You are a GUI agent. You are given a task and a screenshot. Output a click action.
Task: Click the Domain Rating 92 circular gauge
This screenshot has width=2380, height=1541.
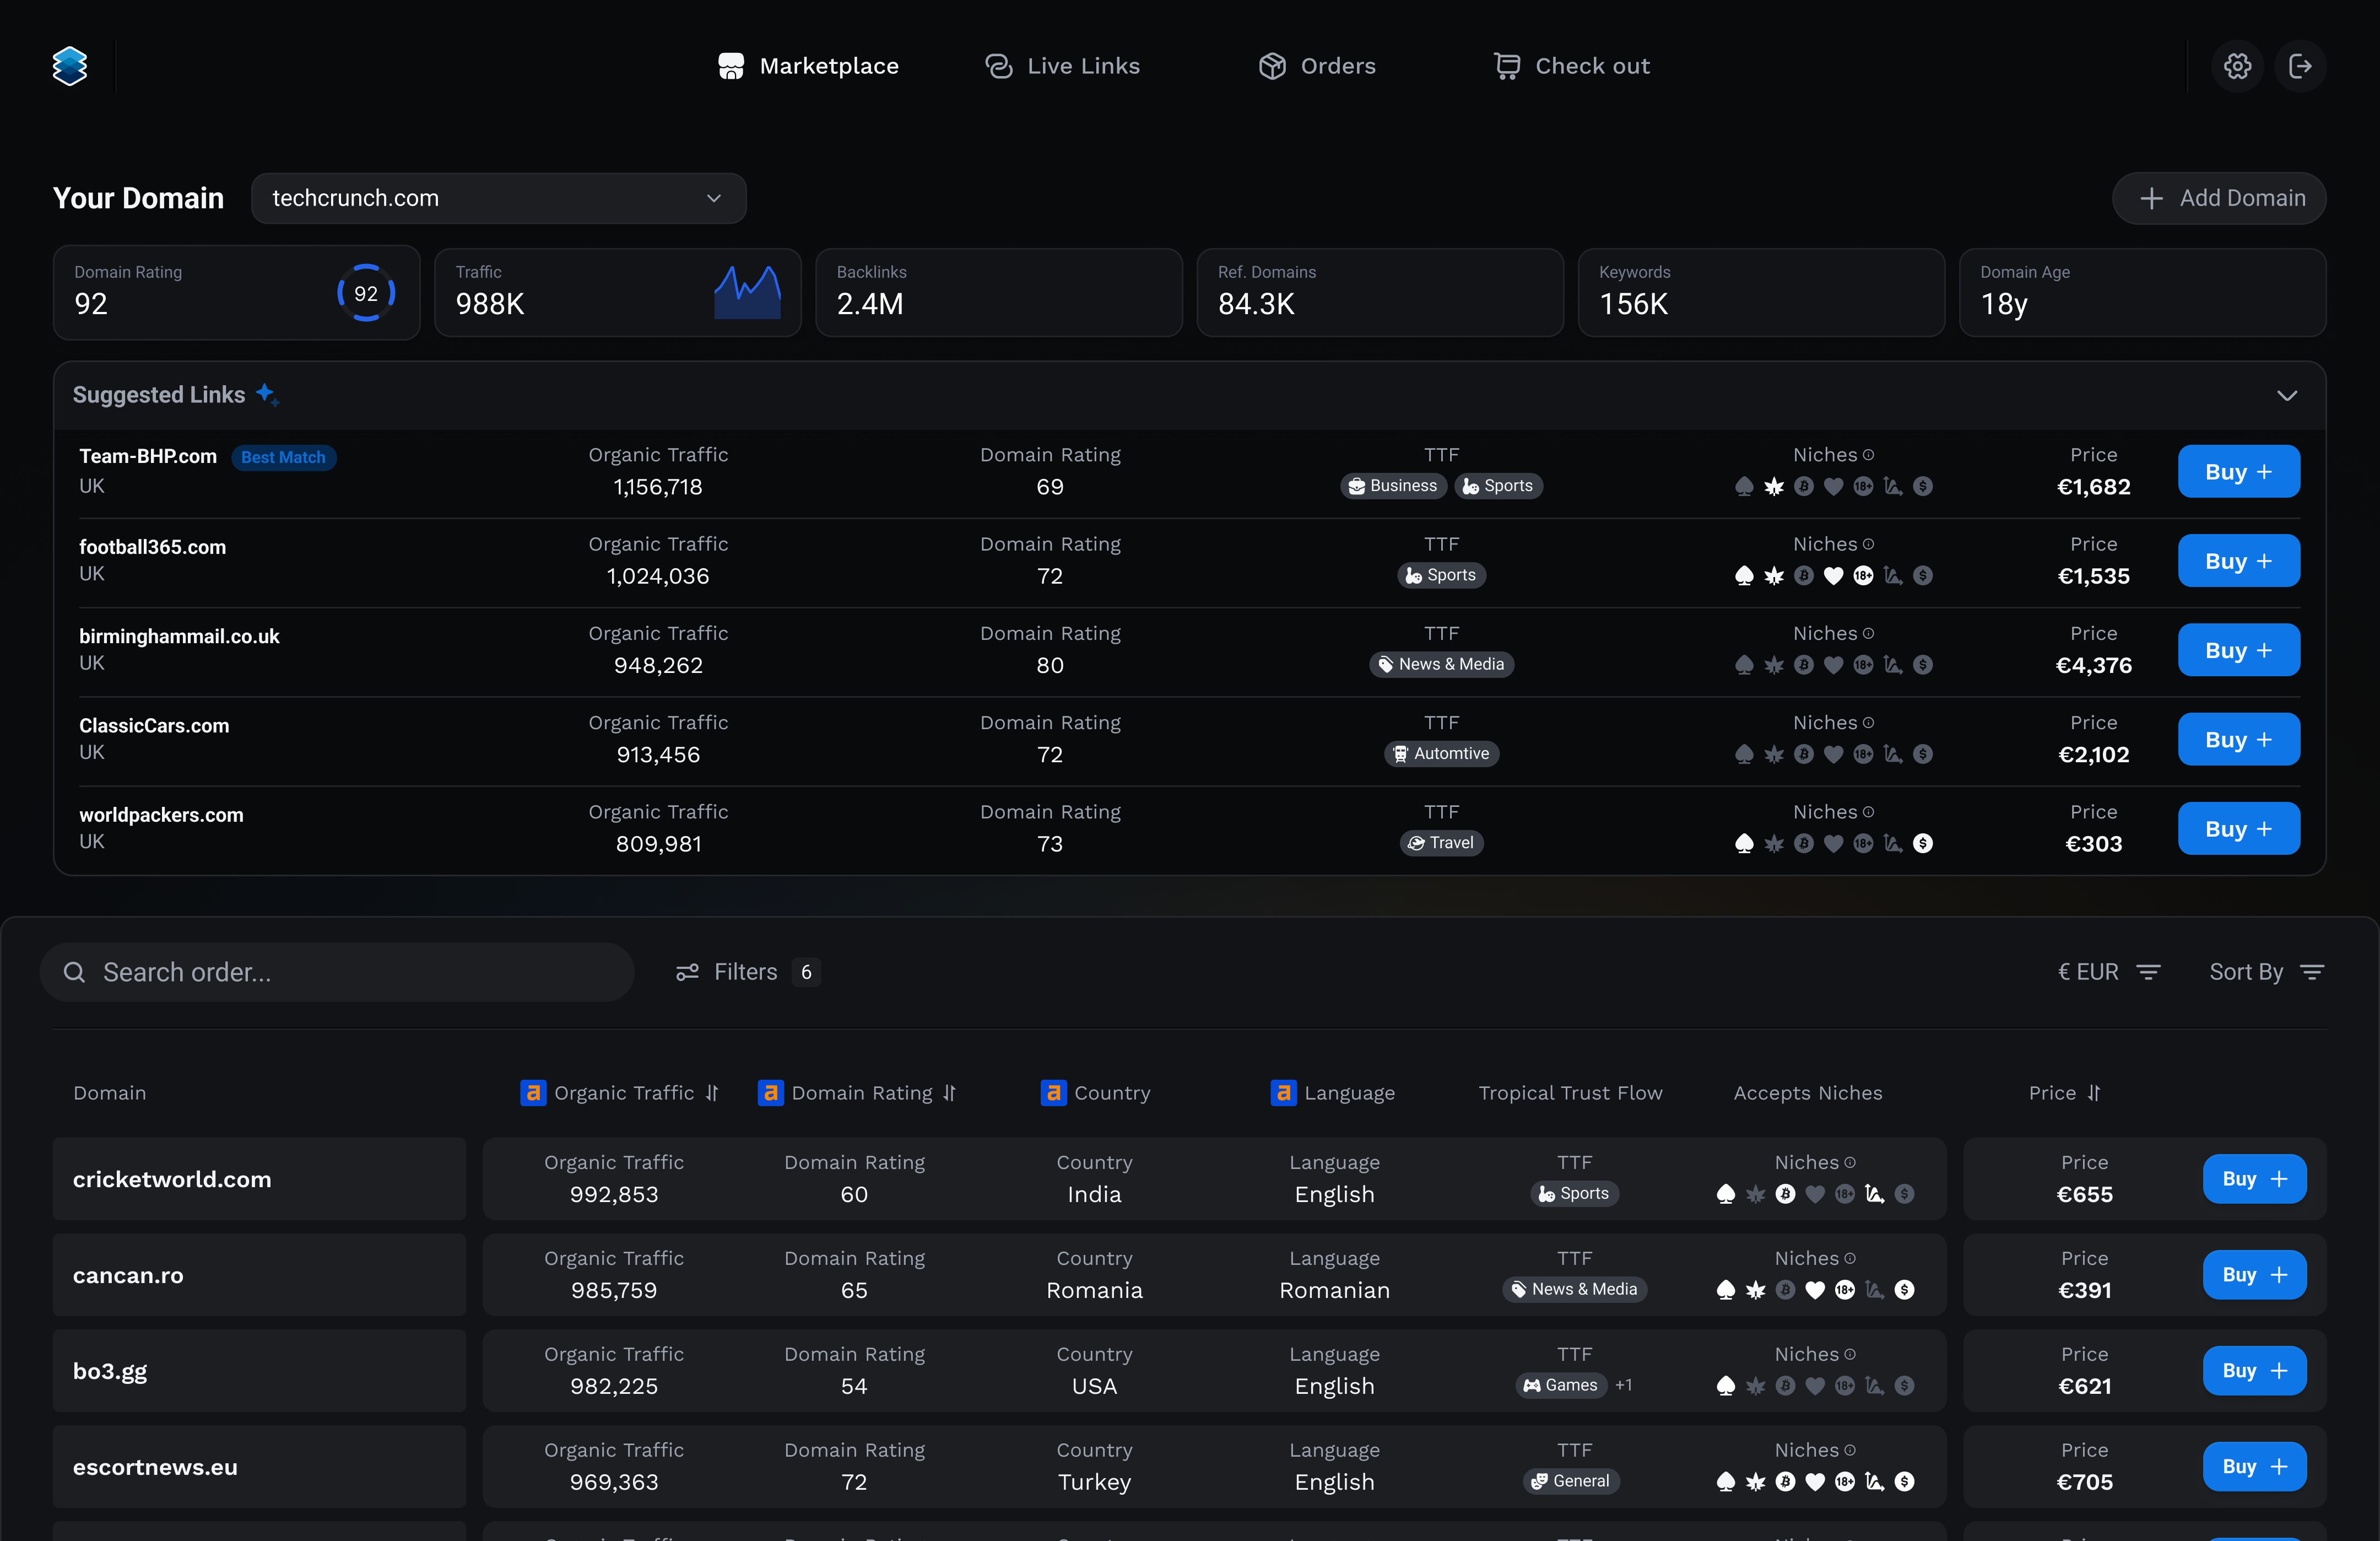(x=366, y=293)
